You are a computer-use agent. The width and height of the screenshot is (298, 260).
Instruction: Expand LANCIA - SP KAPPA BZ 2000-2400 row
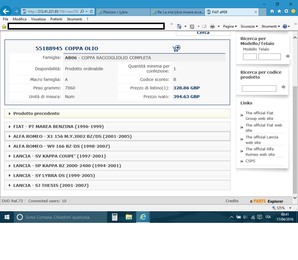tap(117, 166)
